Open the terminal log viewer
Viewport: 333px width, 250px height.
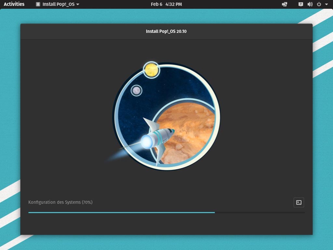299,202
